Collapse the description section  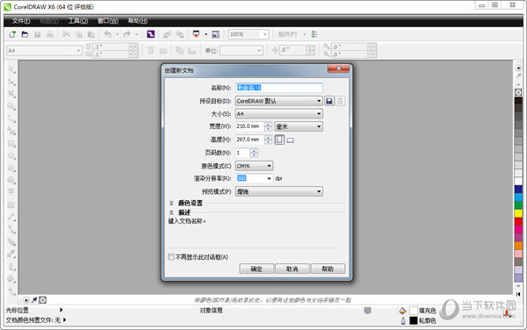pyautogui.click(x=171, y=212)
